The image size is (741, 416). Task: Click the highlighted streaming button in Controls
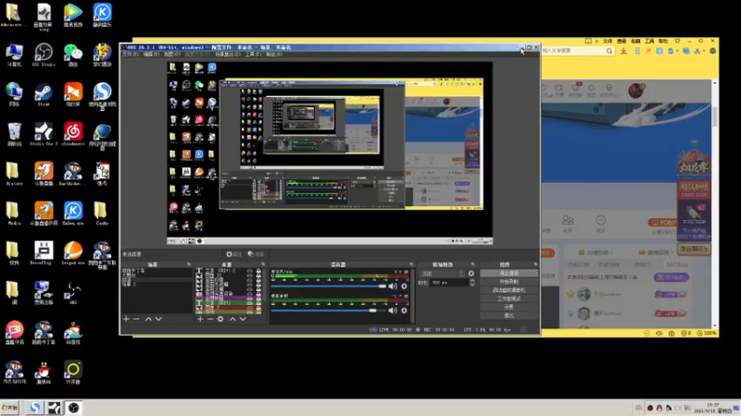click(x=509, y=274)
